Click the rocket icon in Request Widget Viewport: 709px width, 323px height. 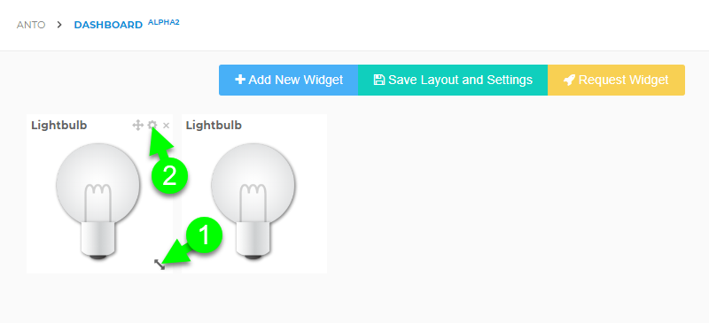569,80
